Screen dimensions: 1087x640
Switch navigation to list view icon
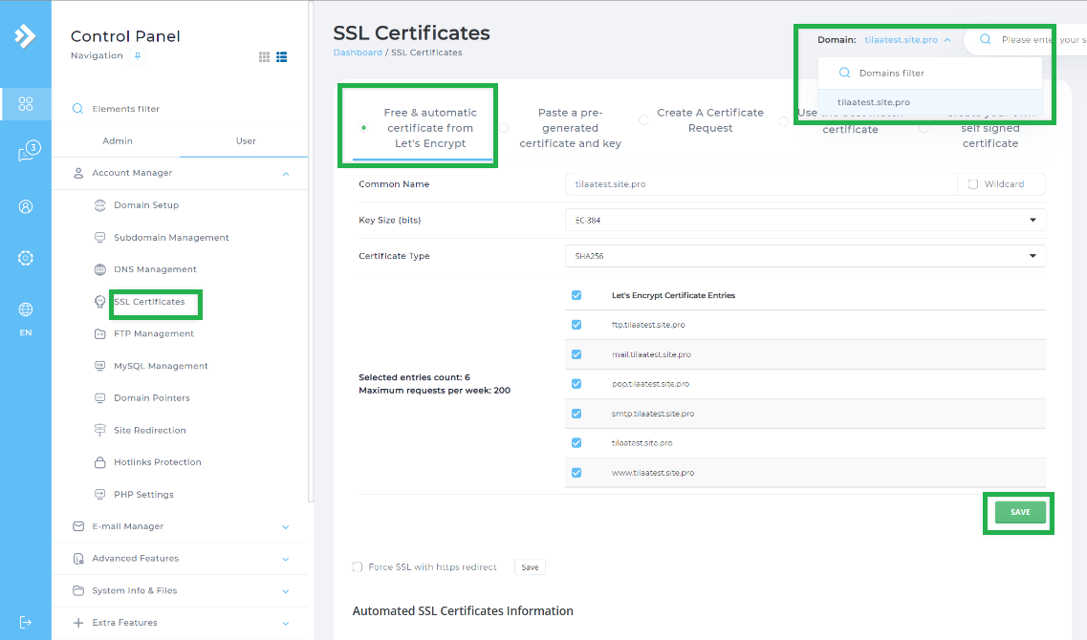281,56
